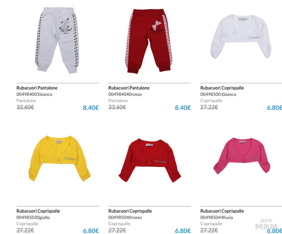View the white Coprispalle bolero image

point(241,37)
